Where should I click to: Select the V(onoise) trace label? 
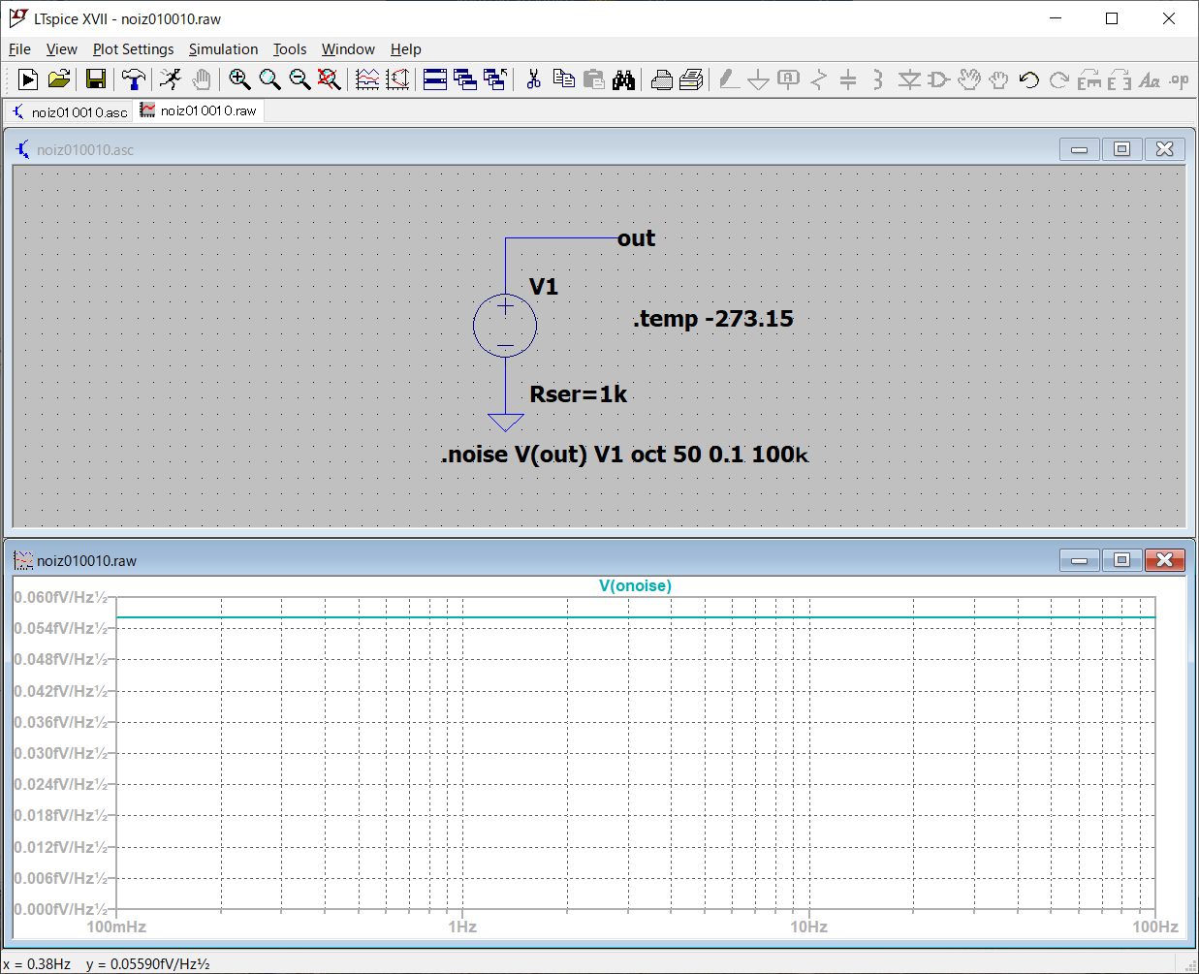pos(635,585)
